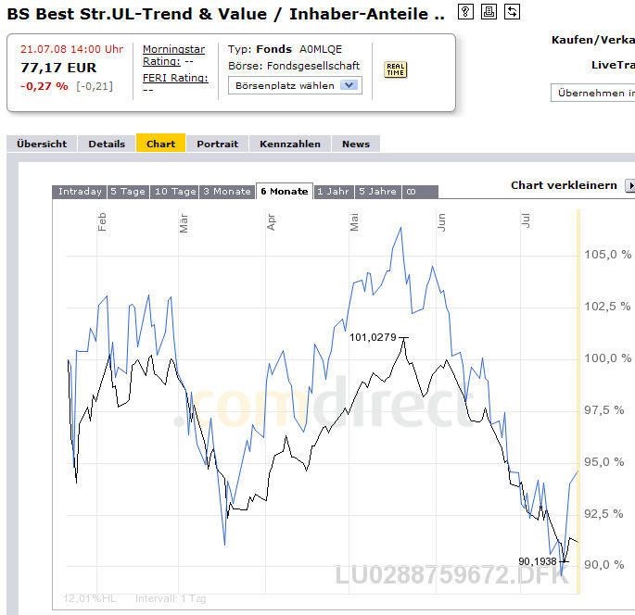Click the refresh arrows icon
The image size is (635, 615).
click(x=512, y=12)
